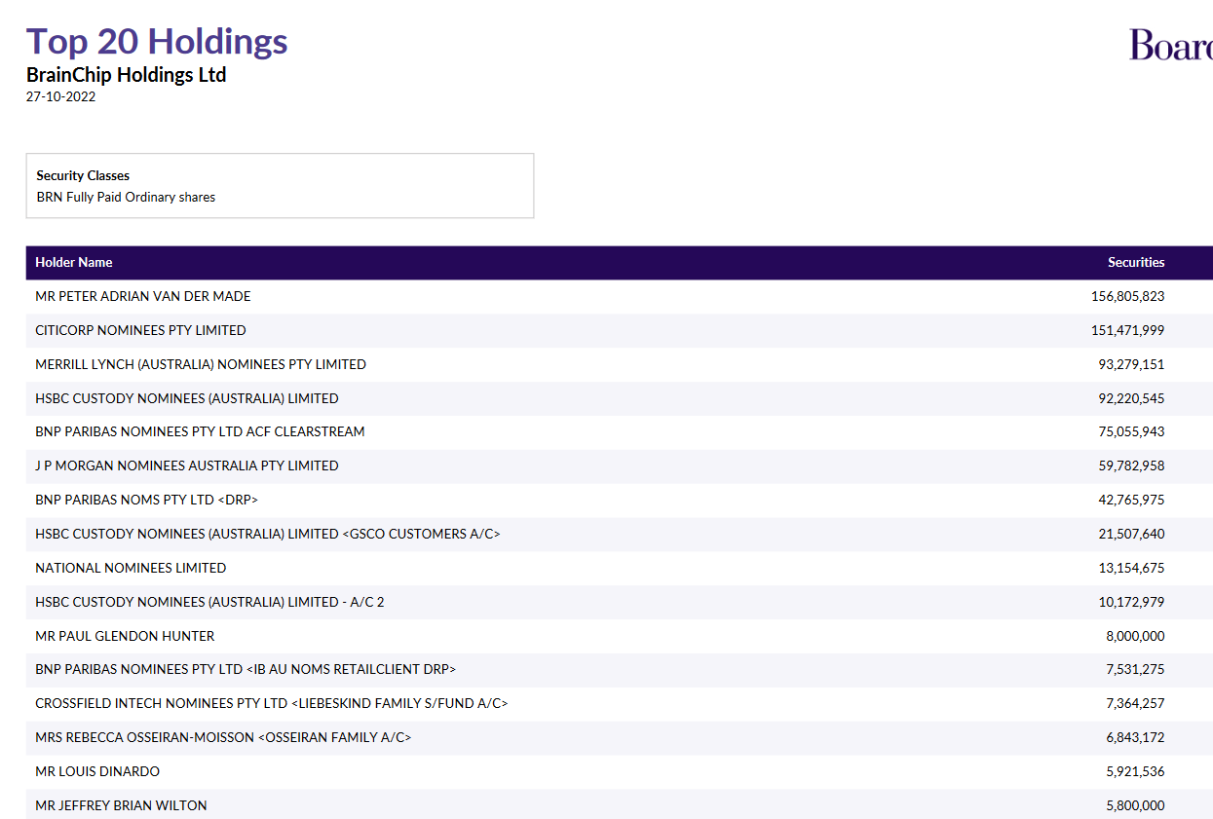1213x819 pixels.
Task: Select the MR PETER ADRIAN VAN DER MADE row
Action: (x=143, y=296)
